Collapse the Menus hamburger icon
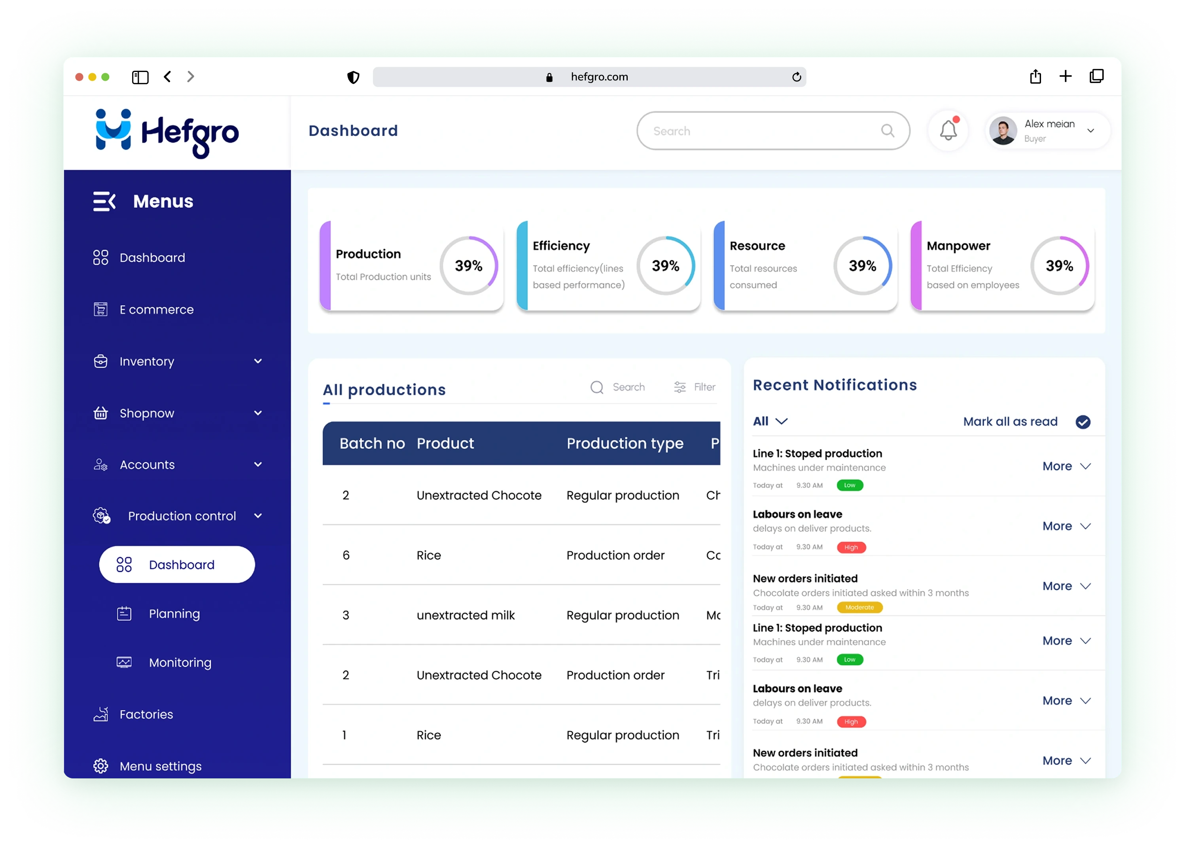Viewport: 1185px width, 848px height. (x=104, y=201)
